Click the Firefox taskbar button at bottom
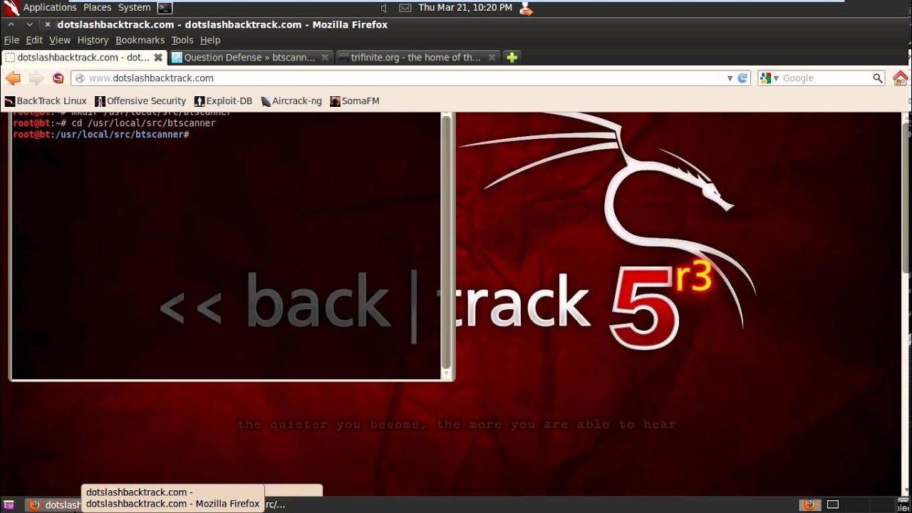912x513 pixels. click(x=52, y=505)
